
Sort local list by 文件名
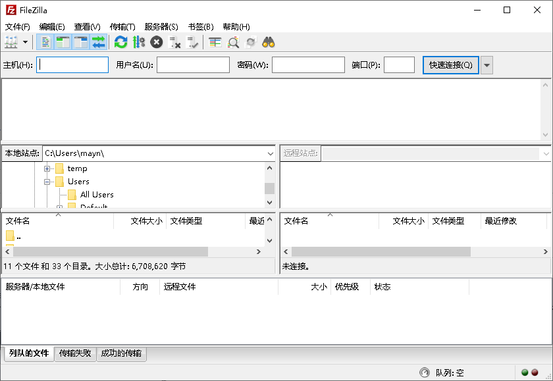[x=58, y=221]
